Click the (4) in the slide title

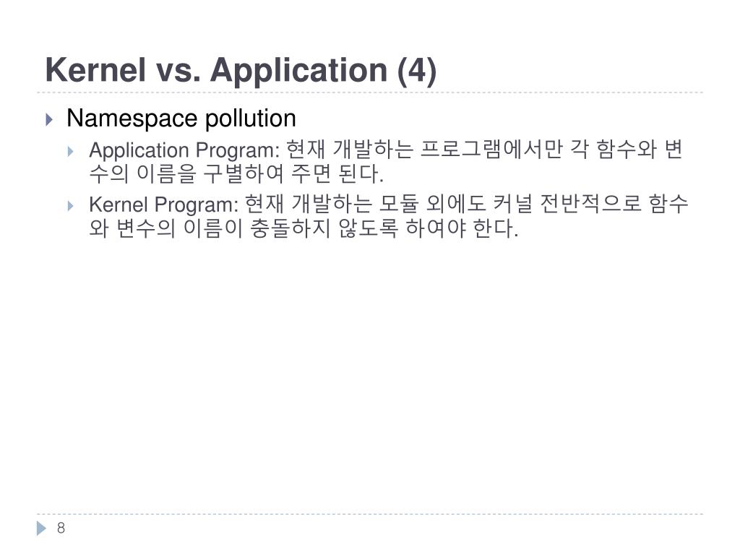[417, 72]
